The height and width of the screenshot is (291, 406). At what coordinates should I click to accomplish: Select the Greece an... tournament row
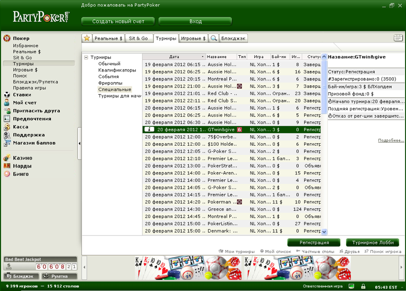click(232, 209)
